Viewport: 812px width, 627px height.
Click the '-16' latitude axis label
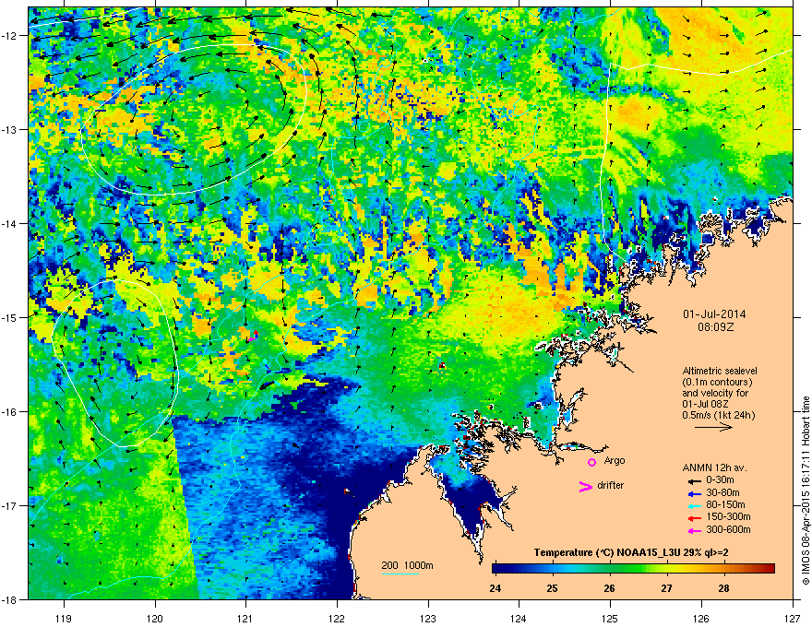[x=9, y=412]
